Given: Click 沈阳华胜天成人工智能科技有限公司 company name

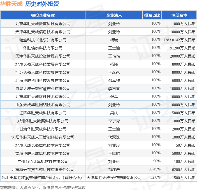Looking at the screenshot, I should pos(43,137).
